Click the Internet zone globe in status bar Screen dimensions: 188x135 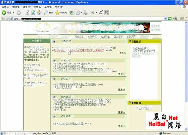pyautogui.click(x=161, y=133)
